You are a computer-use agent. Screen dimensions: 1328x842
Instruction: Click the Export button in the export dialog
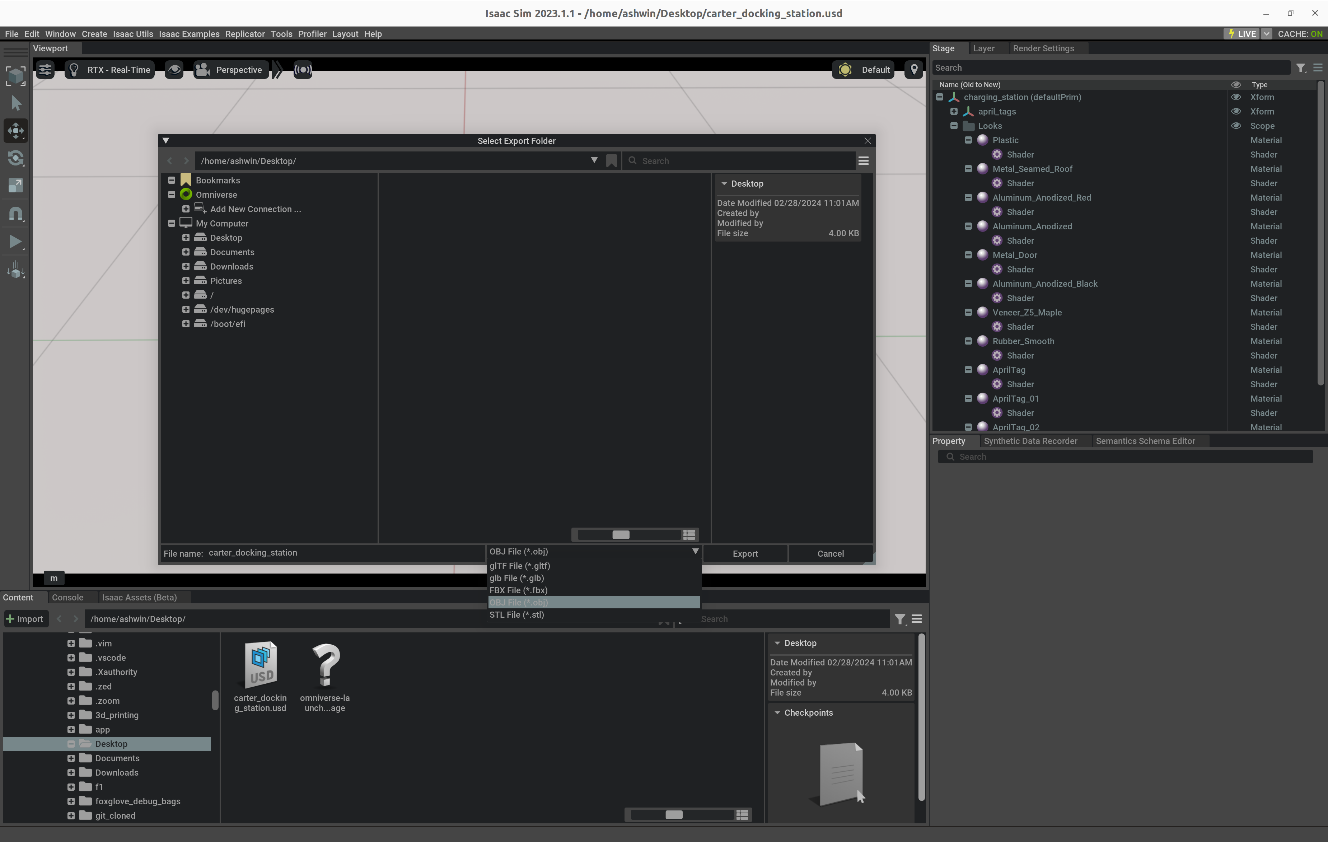coord(745,553)
